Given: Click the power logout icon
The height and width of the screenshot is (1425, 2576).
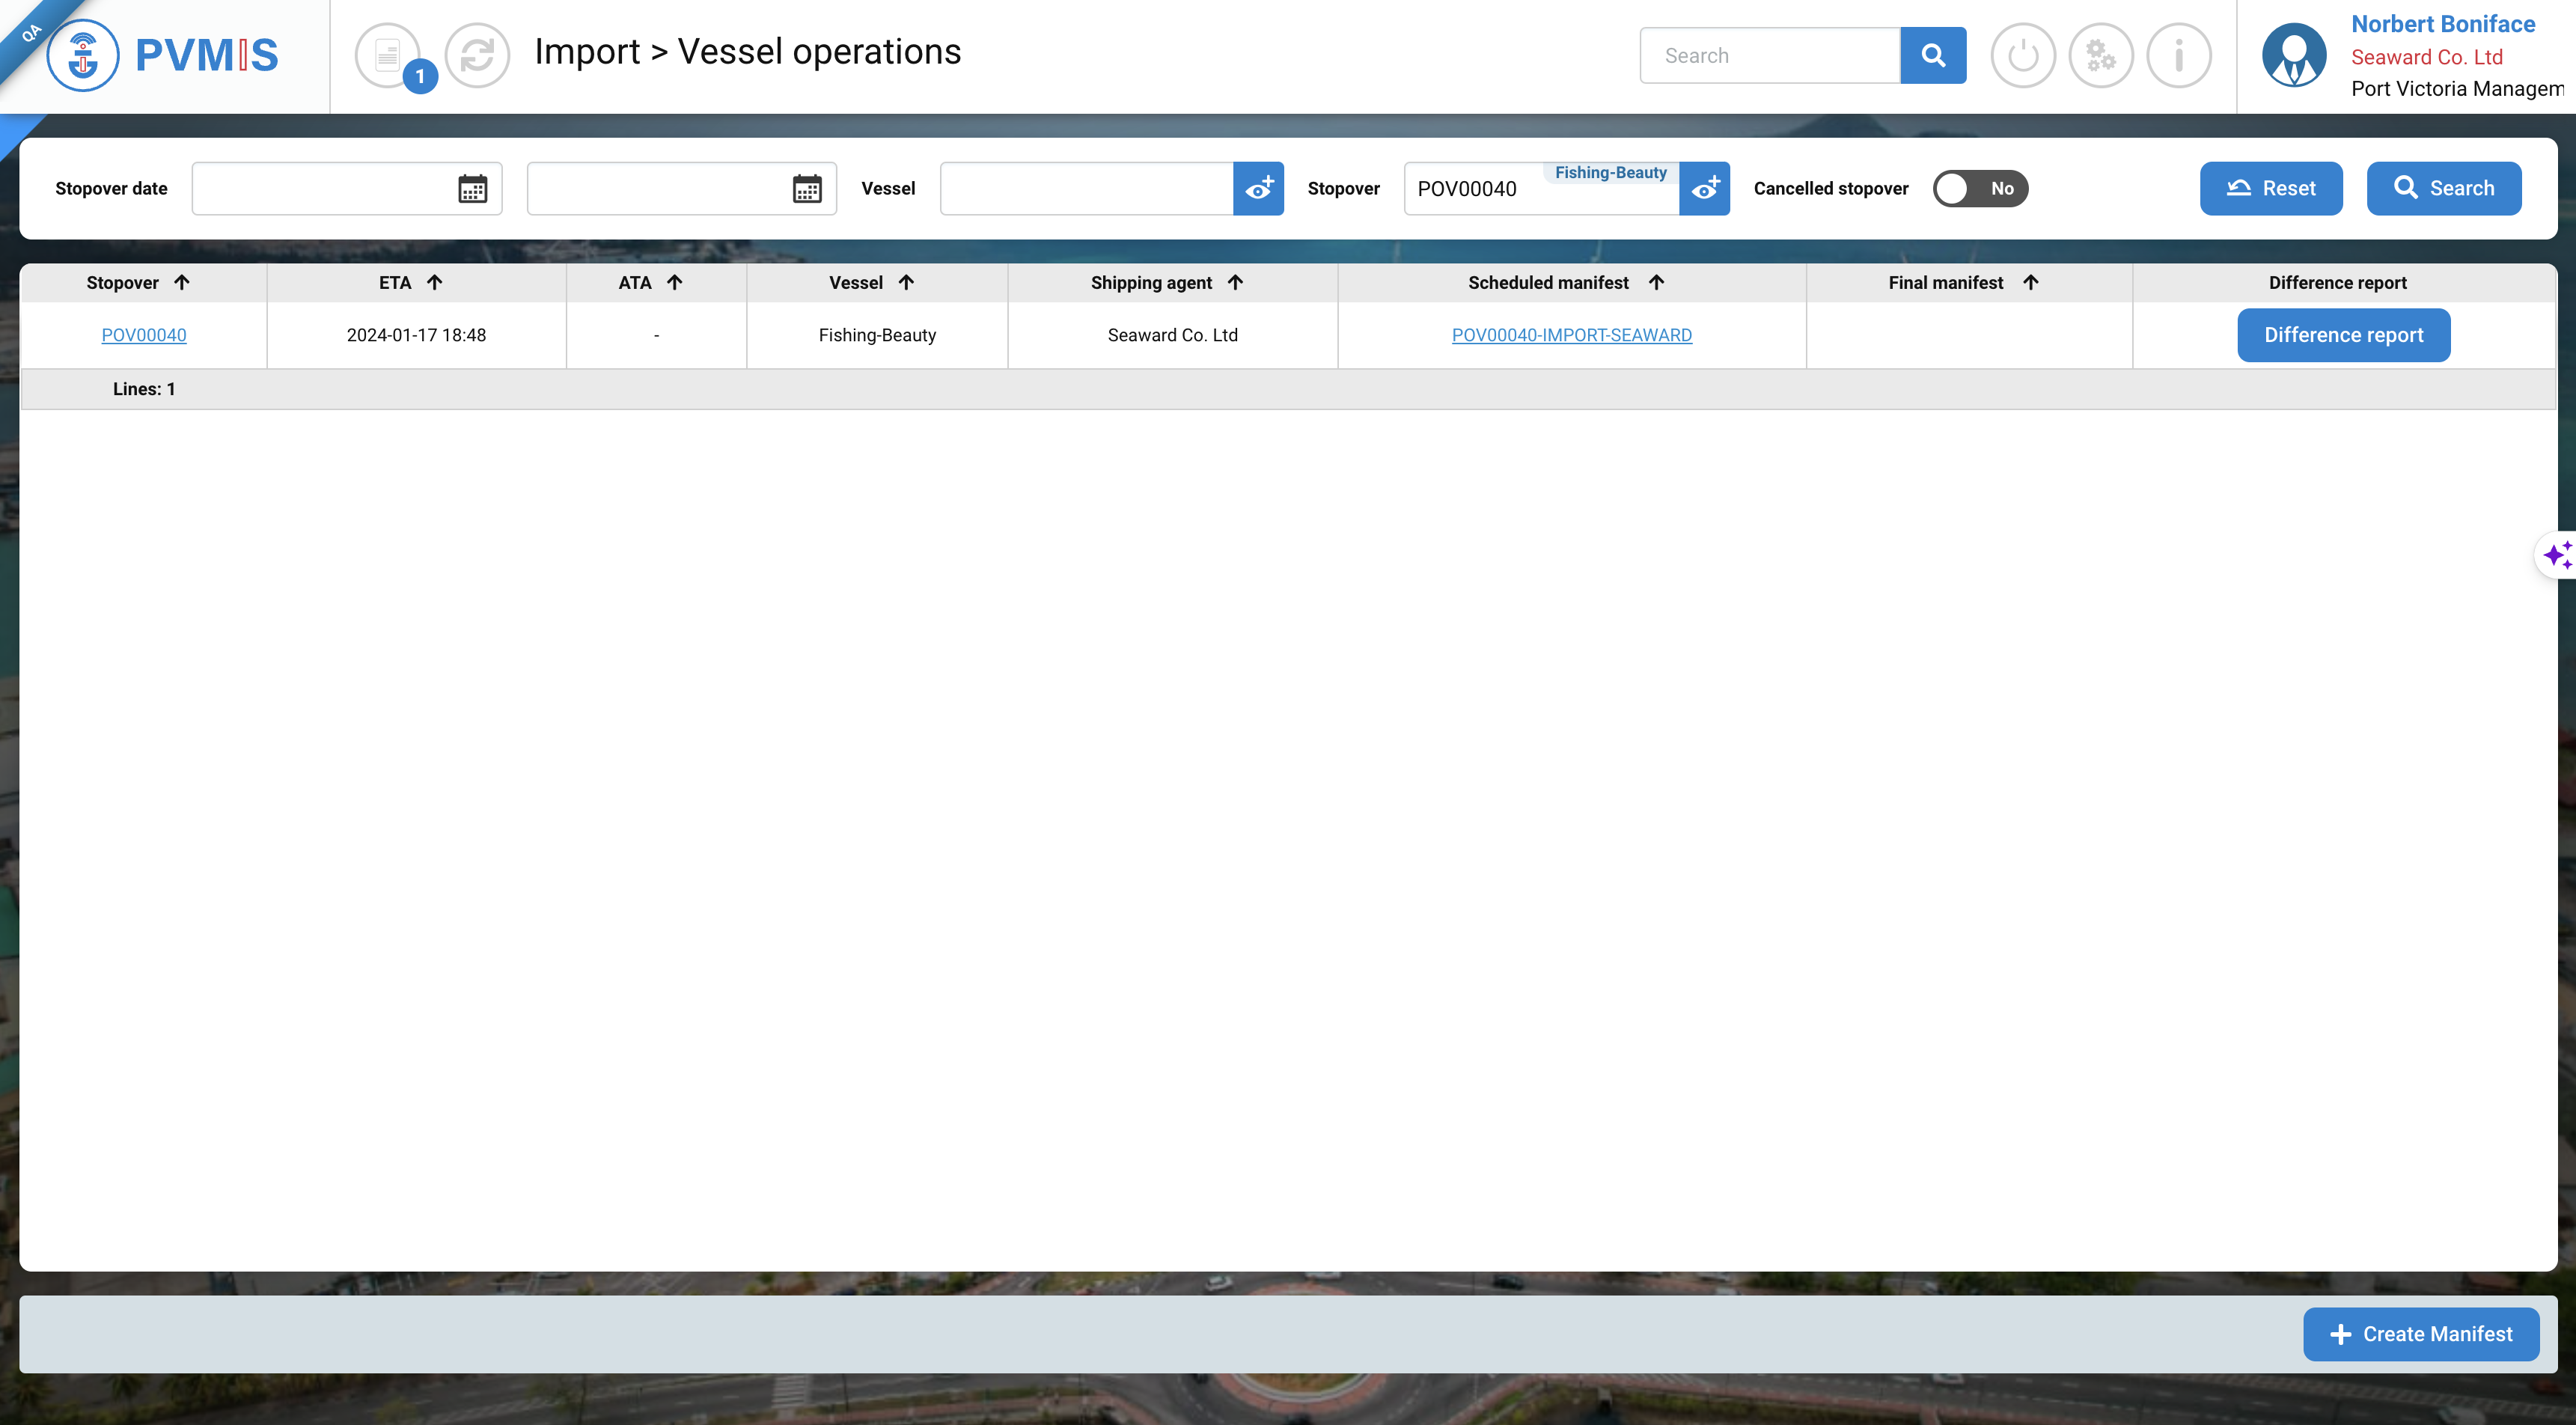Looking at the screenshot, I should pyautogui.click(x=2022, y=55).
